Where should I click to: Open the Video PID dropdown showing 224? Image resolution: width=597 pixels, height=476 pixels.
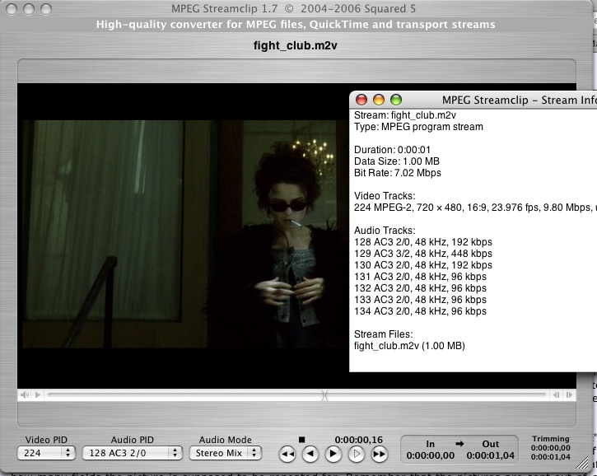coord(46,453)
